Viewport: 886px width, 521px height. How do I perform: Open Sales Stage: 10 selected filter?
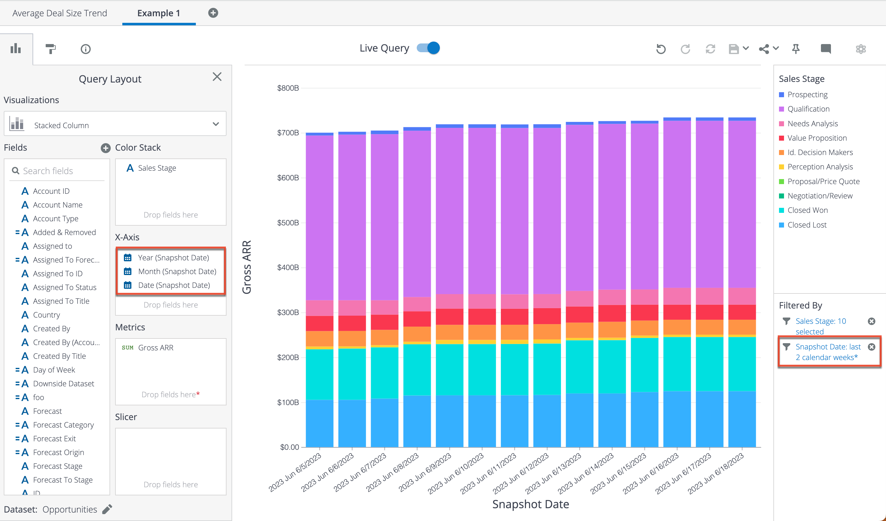(821, 326)
